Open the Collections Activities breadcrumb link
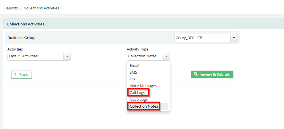This screenshot has height=129, width=284. coord(42,8)
